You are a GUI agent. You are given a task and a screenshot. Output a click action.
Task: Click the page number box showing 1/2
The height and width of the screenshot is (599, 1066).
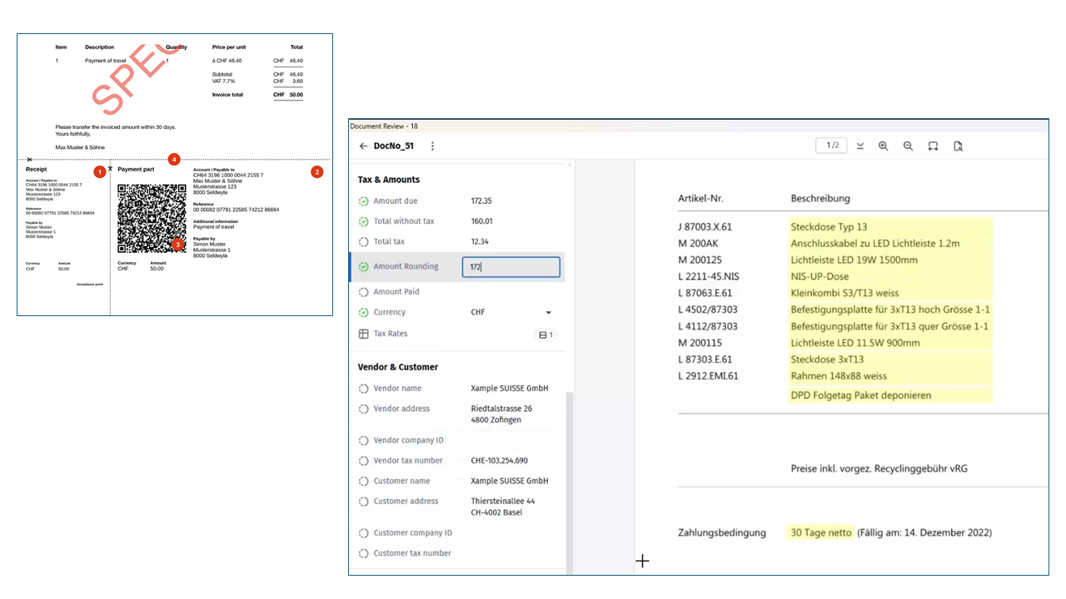[833, 146]
